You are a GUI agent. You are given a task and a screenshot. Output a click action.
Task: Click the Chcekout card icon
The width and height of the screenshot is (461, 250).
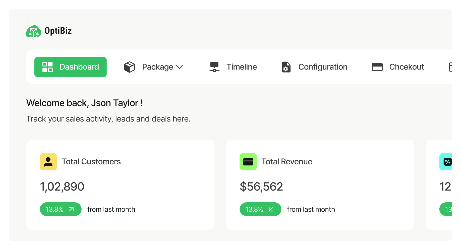377,67
